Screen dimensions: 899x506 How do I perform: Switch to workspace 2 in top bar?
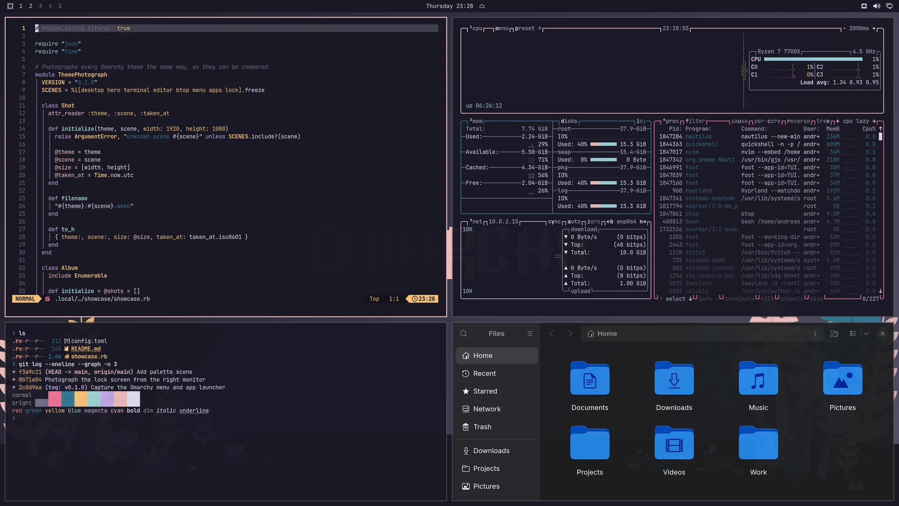click(x=30, y=6)
